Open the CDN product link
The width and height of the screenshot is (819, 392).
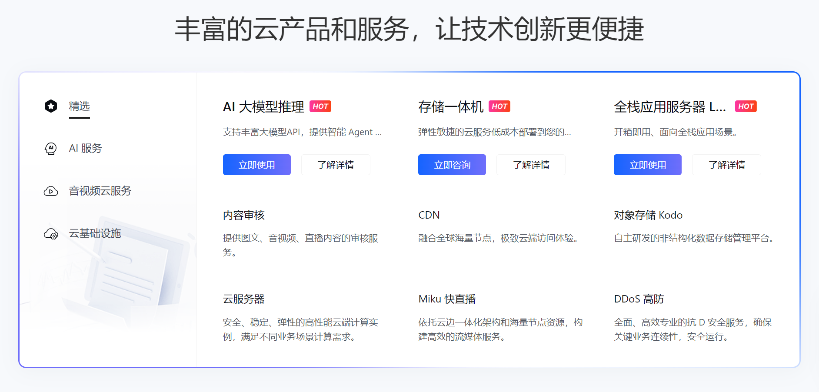(x=429, y=215)
